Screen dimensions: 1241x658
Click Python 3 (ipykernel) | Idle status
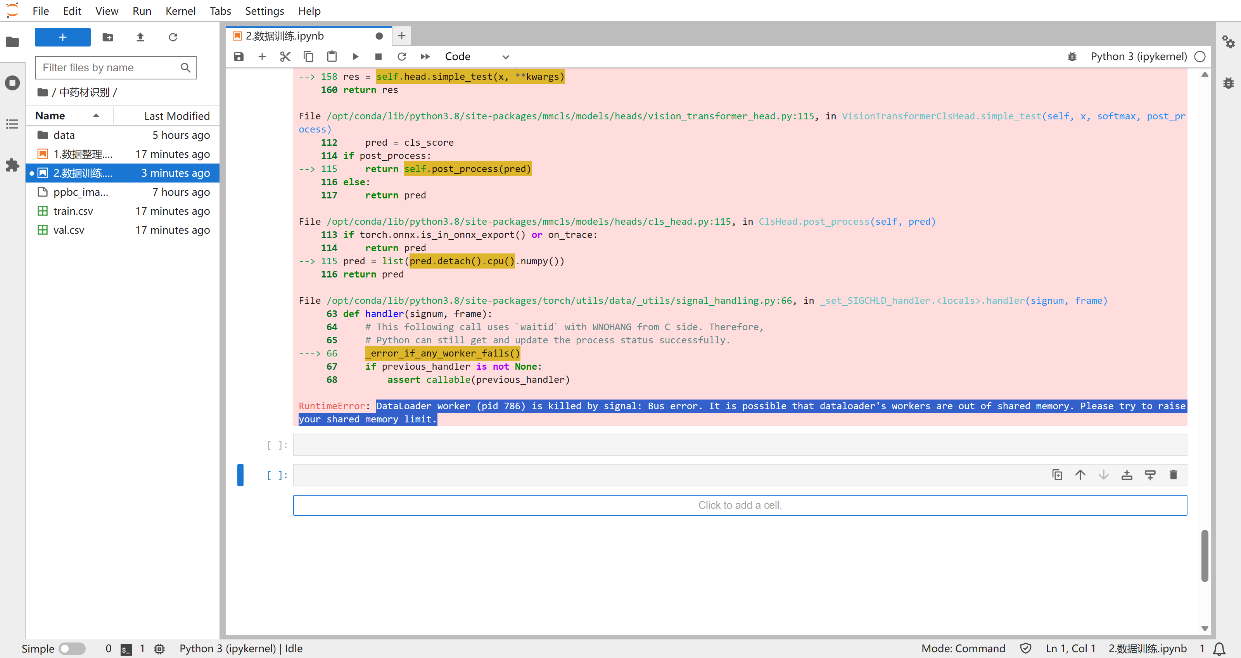(241, 648)
